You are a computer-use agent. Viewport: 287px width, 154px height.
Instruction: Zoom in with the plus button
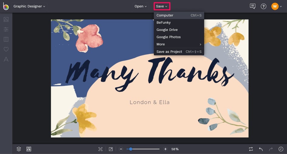(x=165, y=149)
